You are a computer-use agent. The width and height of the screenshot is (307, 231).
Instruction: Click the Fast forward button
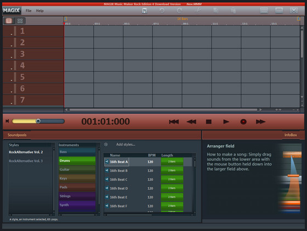point(260,122)
